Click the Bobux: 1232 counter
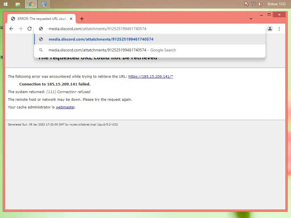Screen dimensions: 291x218 277,4
